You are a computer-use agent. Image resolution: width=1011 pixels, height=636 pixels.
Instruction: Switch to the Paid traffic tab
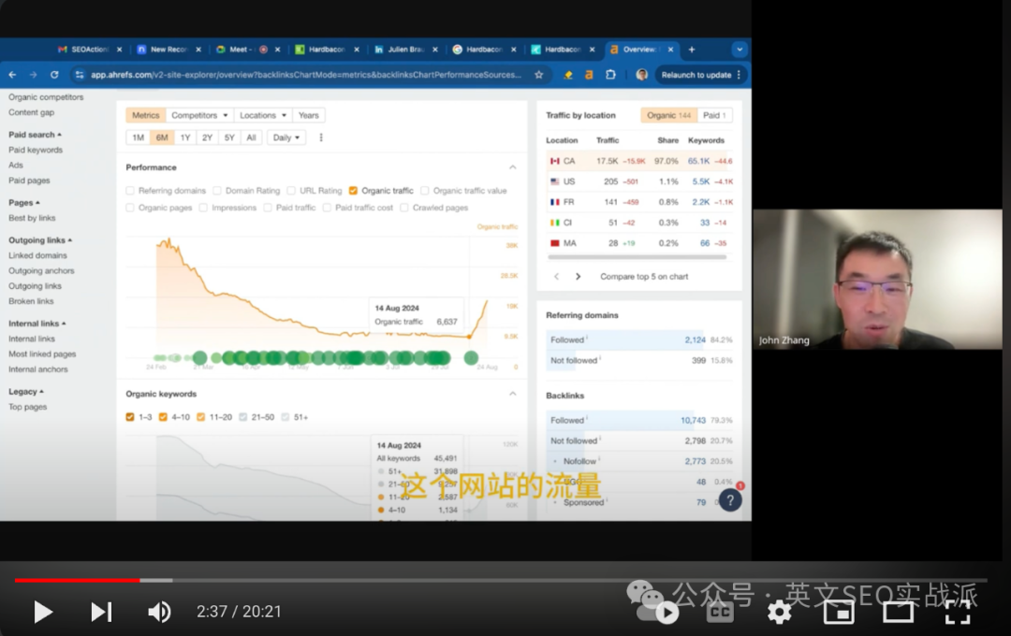[713, 115]
